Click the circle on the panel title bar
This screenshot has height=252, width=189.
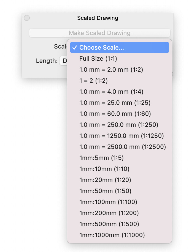click(x=27, y=18)
